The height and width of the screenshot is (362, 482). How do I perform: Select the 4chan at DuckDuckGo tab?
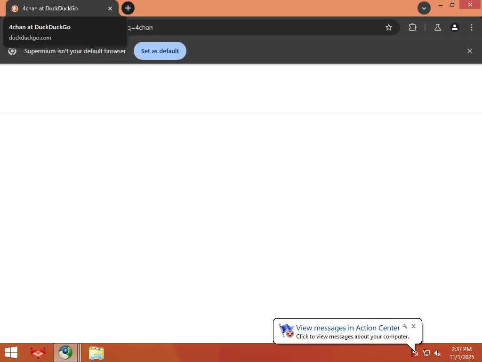click(62, 8)
